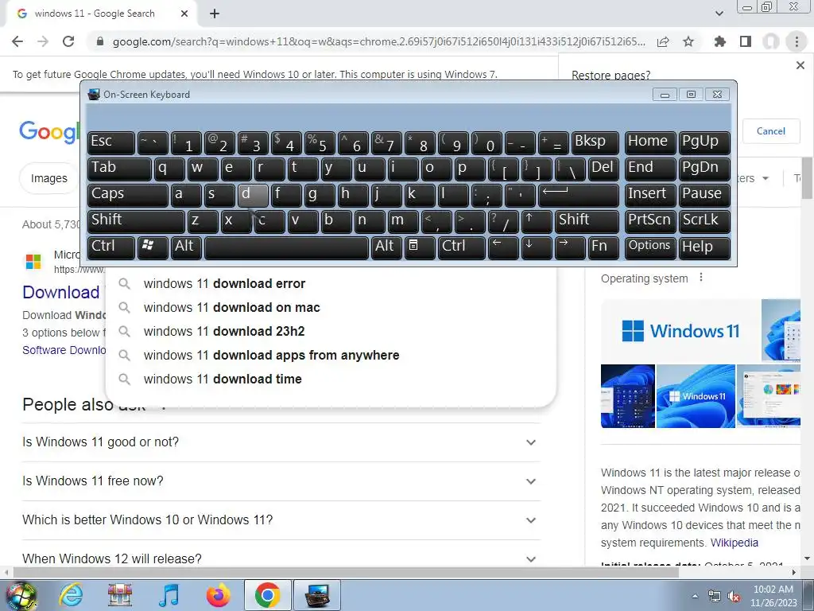Click the Chrome taskbar icon
Viewport: 814px width, 611px height.
coord(267,595)
